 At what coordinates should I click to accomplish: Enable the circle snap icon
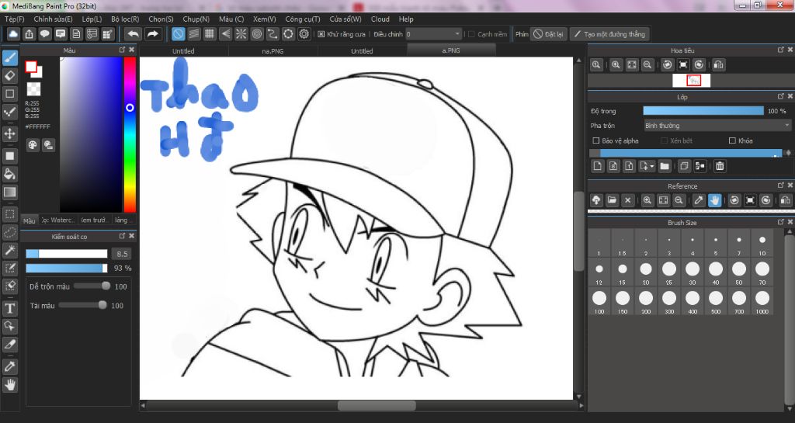[257, 34]
